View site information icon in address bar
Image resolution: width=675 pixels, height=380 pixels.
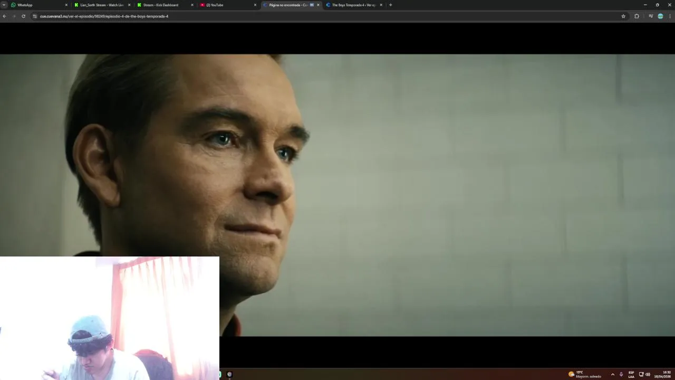[35, 16]
